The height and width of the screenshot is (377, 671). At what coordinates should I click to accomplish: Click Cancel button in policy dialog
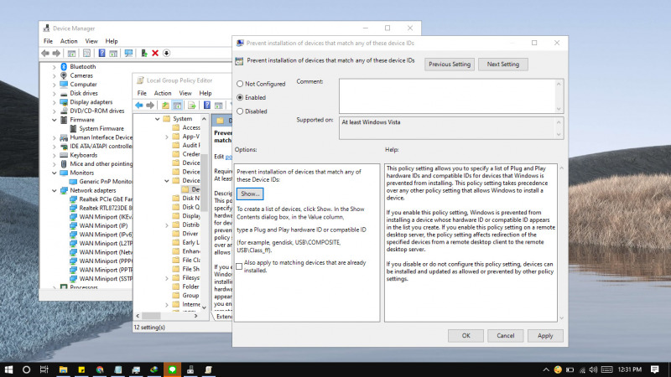[506, 336]
